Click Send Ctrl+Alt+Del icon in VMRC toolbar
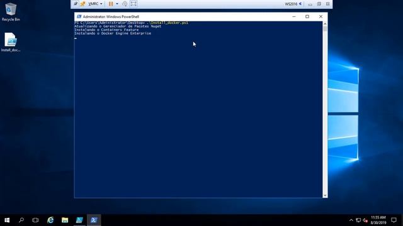The width and height of the screenshot is (403, 226). coord(125,4)
